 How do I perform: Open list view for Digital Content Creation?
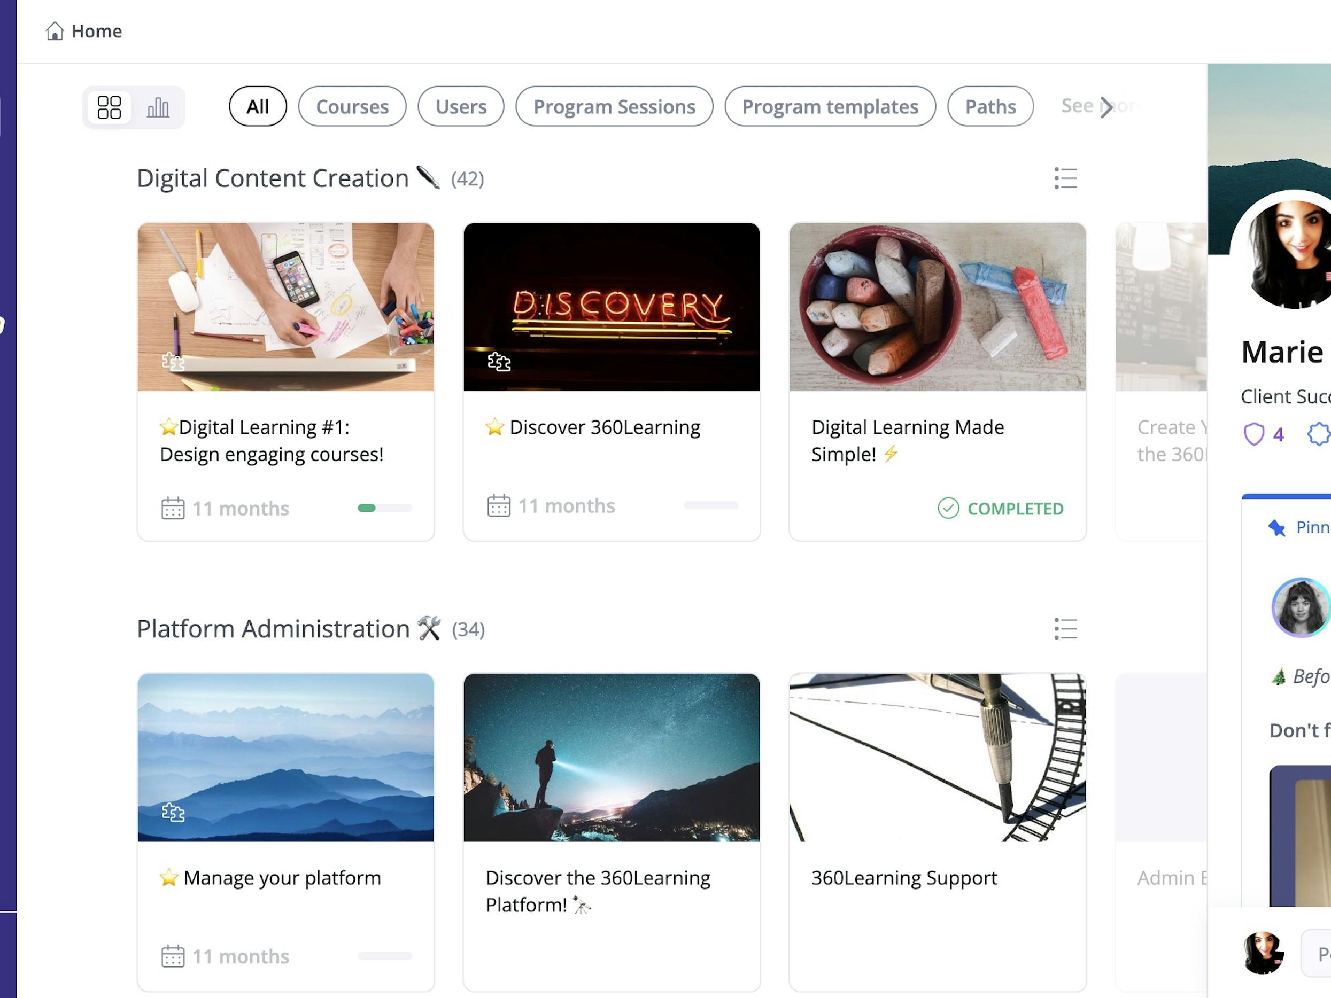(1065, 178)
